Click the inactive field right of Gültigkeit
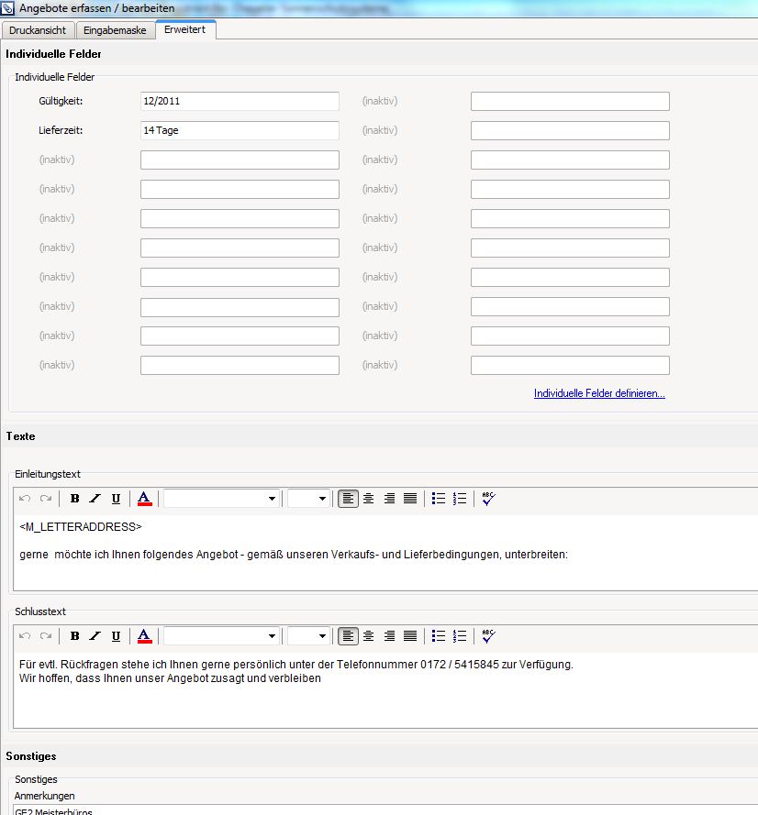 point(570,102)
